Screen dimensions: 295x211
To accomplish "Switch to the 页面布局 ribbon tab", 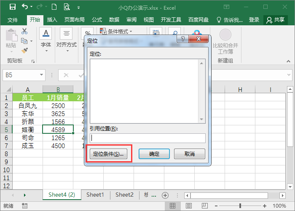I will point(75,19).
